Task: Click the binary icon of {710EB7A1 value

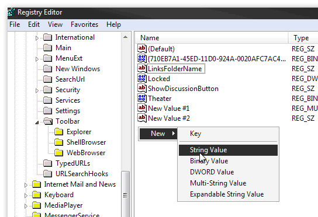Action: 142,58
